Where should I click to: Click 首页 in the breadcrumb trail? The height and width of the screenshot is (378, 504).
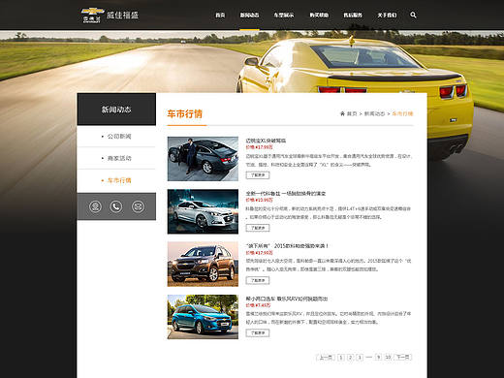pos(352,113)
